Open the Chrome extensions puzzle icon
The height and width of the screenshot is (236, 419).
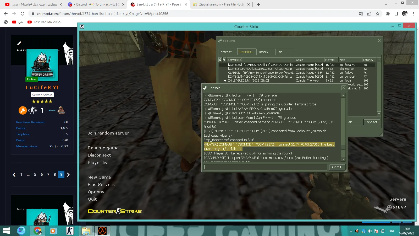point(388,14)
